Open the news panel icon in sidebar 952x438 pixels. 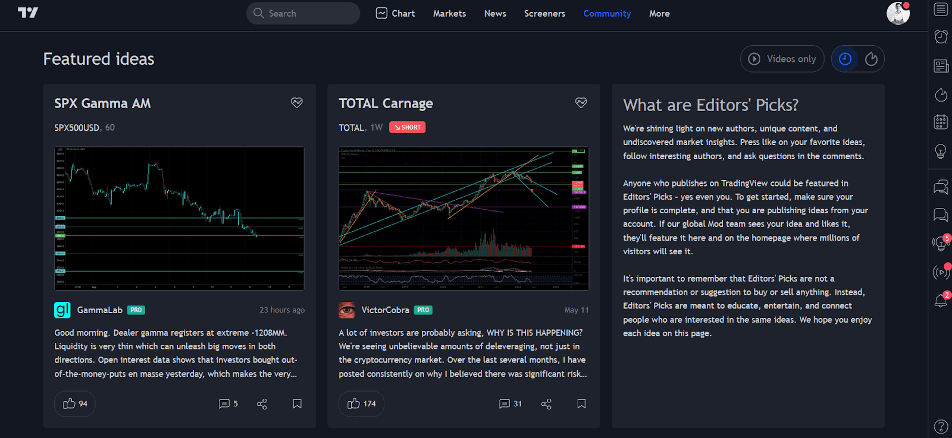click(x=941, y=66)
